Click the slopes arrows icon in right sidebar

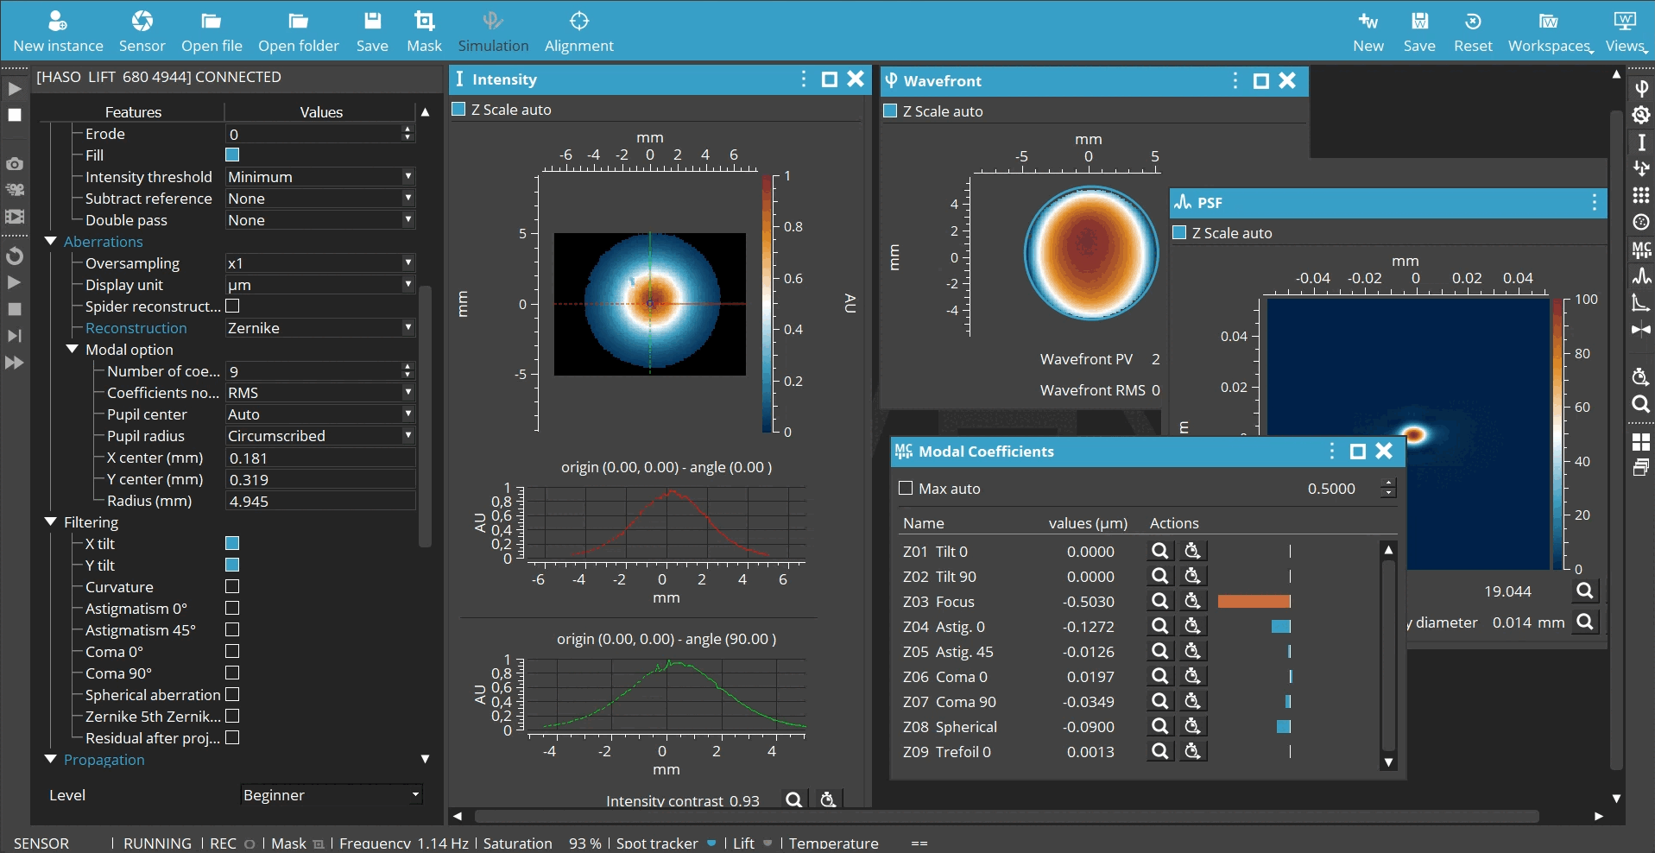click(1641, 168)
